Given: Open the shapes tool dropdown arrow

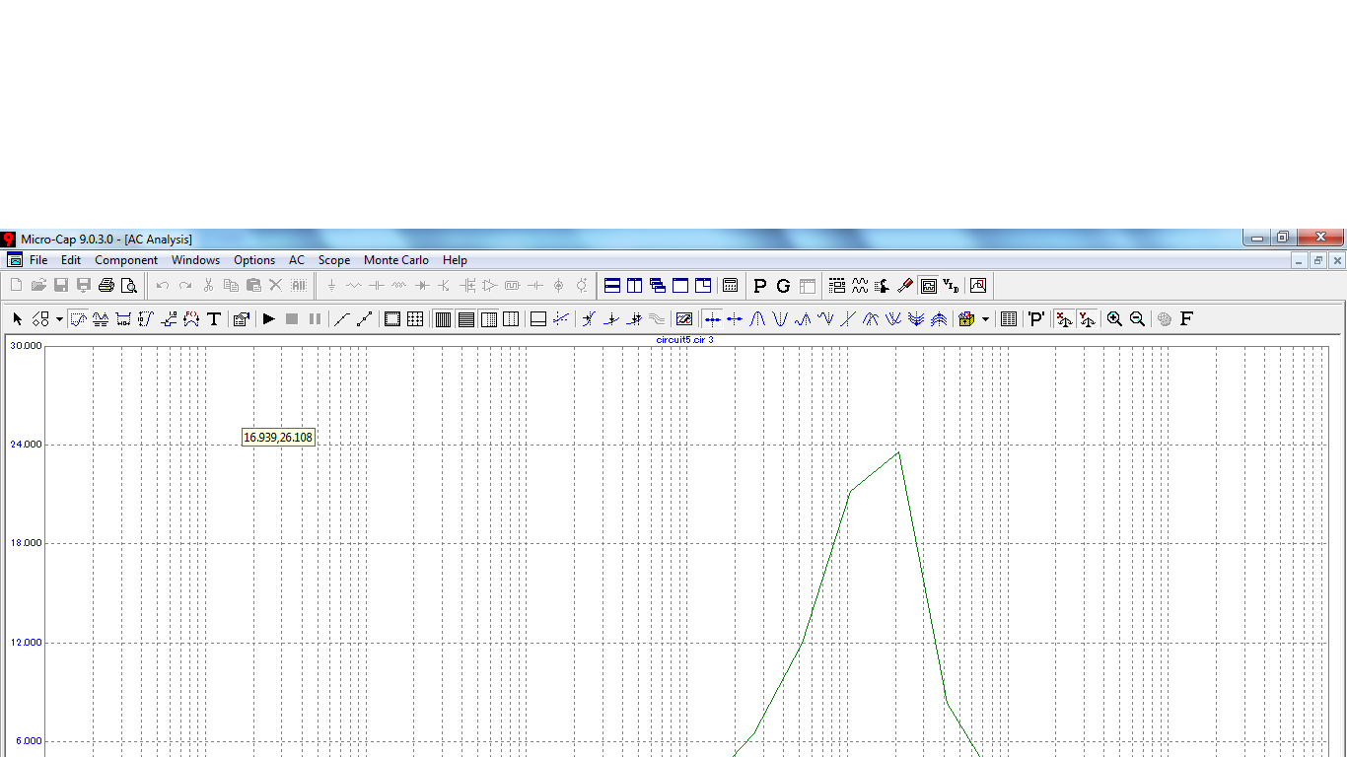Looking at the screenshot, I should 59,319.
